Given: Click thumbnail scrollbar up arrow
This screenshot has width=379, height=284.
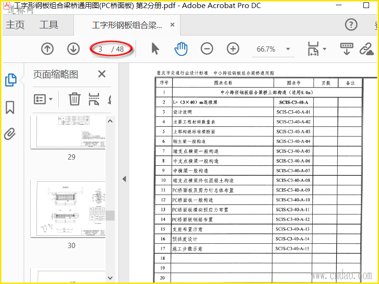Looking at the screenshot, I should pos(110,121).
